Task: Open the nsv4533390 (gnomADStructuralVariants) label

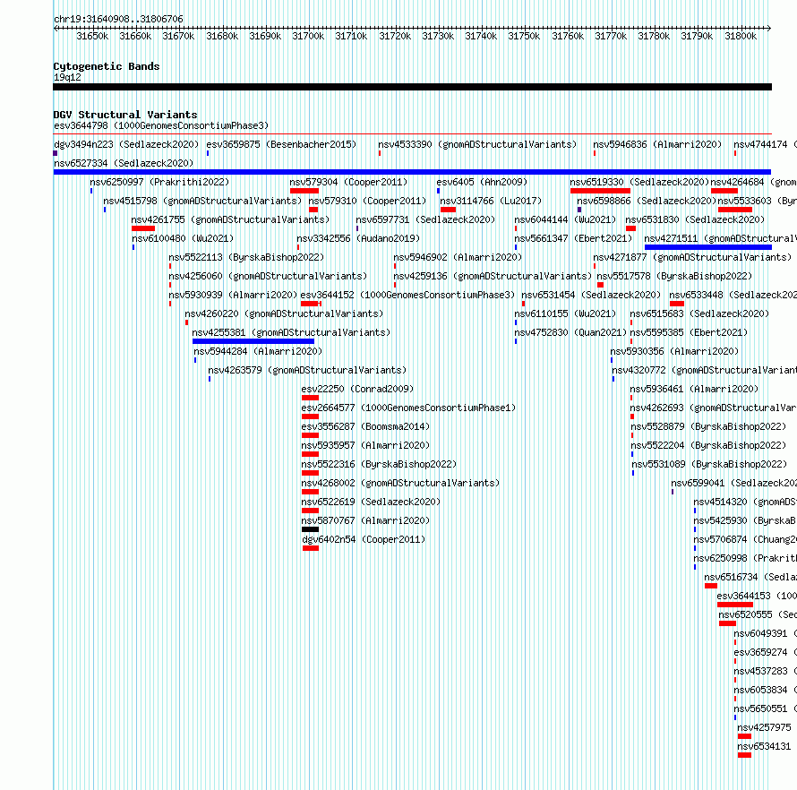Action: pyautogui.click(x=477, y=144)
